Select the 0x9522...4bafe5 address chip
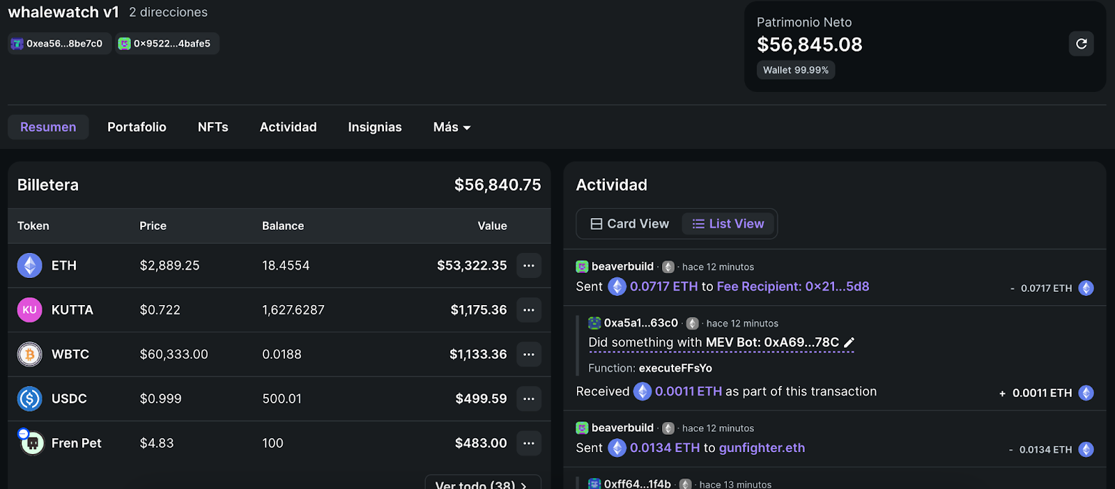This screenshot has height=489, width=1115. (167, 44)
